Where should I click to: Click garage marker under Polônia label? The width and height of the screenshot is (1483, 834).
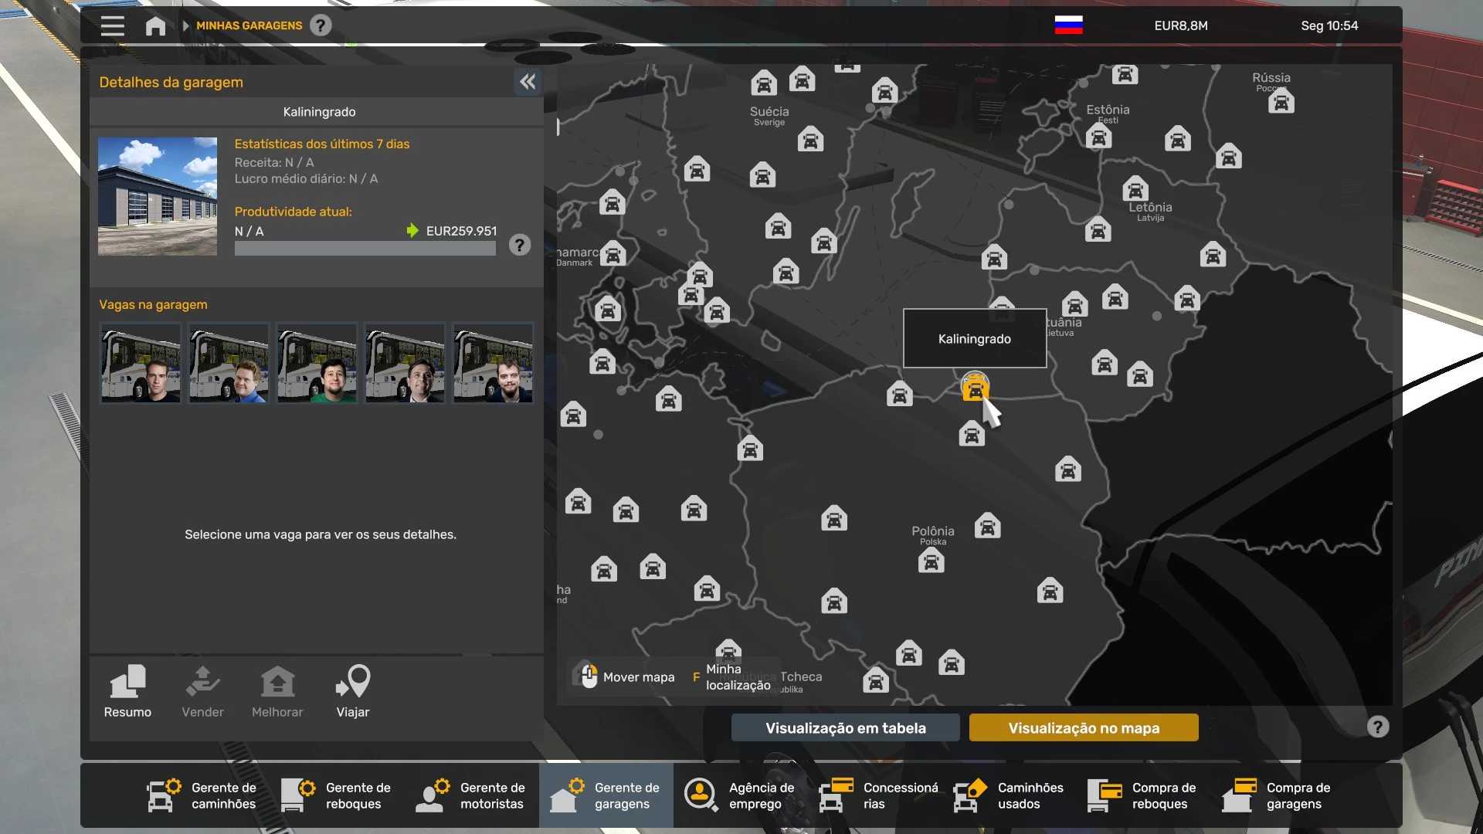931,562
